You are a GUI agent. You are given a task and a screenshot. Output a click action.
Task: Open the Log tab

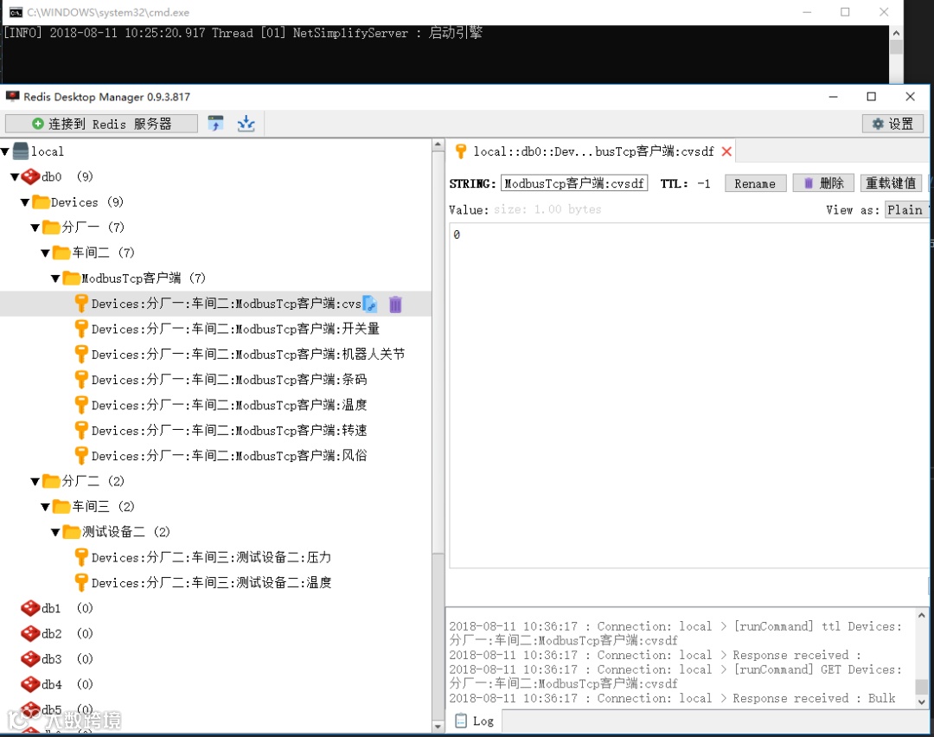pos(475,721)
